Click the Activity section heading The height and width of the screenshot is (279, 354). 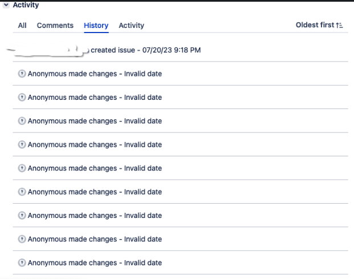pyautogui.click(x=26, y=5)
